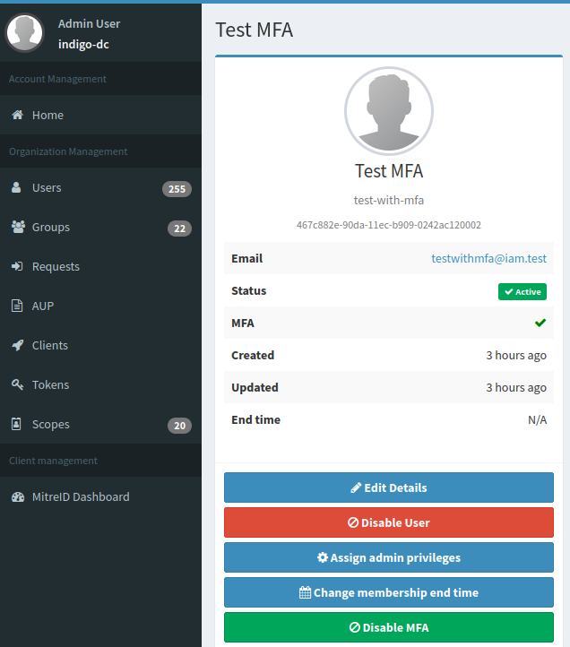Screen dimensions: 570x647
Task: Open the testwithmfa@iam.test email link
Action: [488, 258]
